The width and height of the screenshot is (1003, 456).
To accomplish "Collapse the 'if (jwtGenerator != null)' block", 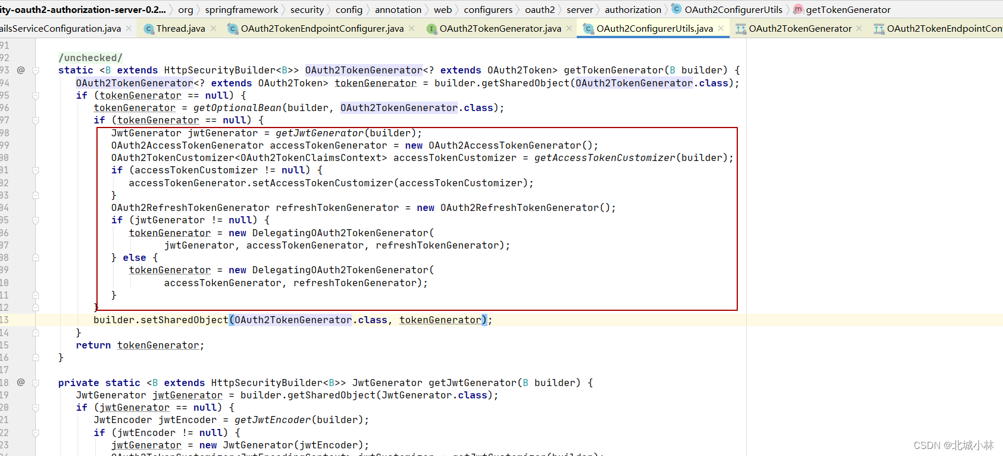I will click(36, 220).
